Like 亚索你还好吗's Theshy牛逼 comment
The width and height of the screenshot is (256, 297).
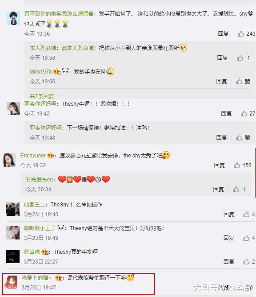(x=244, y=113)
